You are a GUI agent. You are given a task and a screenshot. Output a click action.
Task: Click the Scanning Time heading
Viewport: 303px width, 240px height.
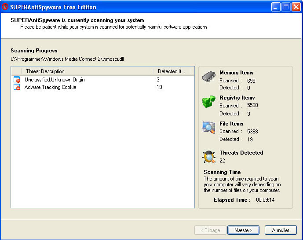[222, 172]
